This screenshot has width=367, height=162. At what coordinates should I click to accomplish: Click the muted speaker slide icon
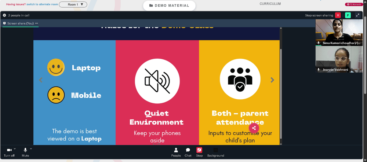[157, 81]
